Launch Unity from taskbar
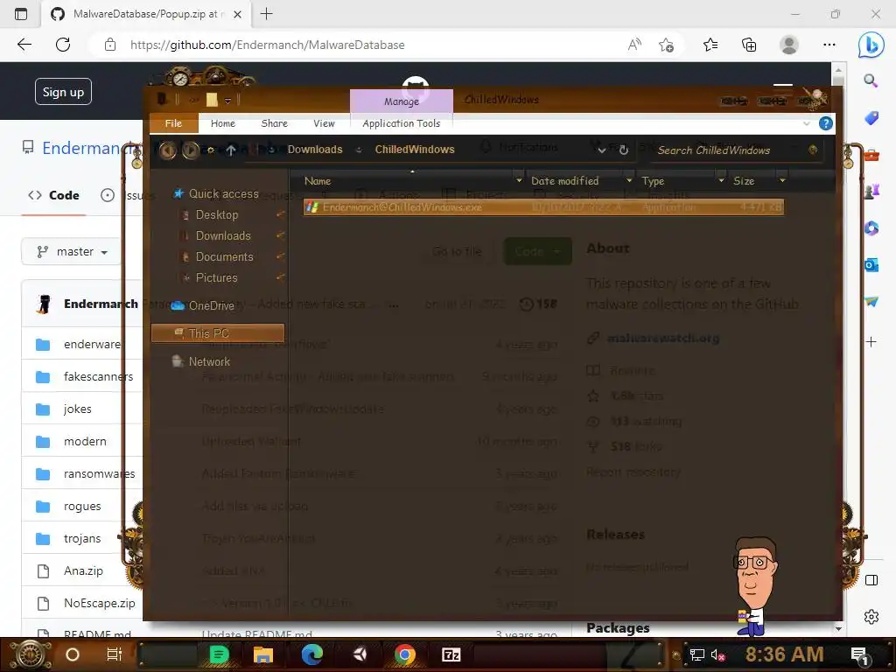Image resolution: width=896 pixels, height=672 pixels. 360,654
